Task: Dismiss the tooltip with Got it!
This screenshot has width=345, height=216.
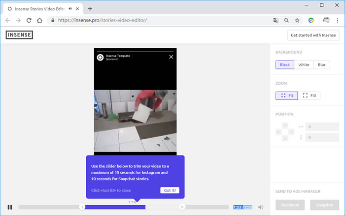Action: tap(170, 190)
